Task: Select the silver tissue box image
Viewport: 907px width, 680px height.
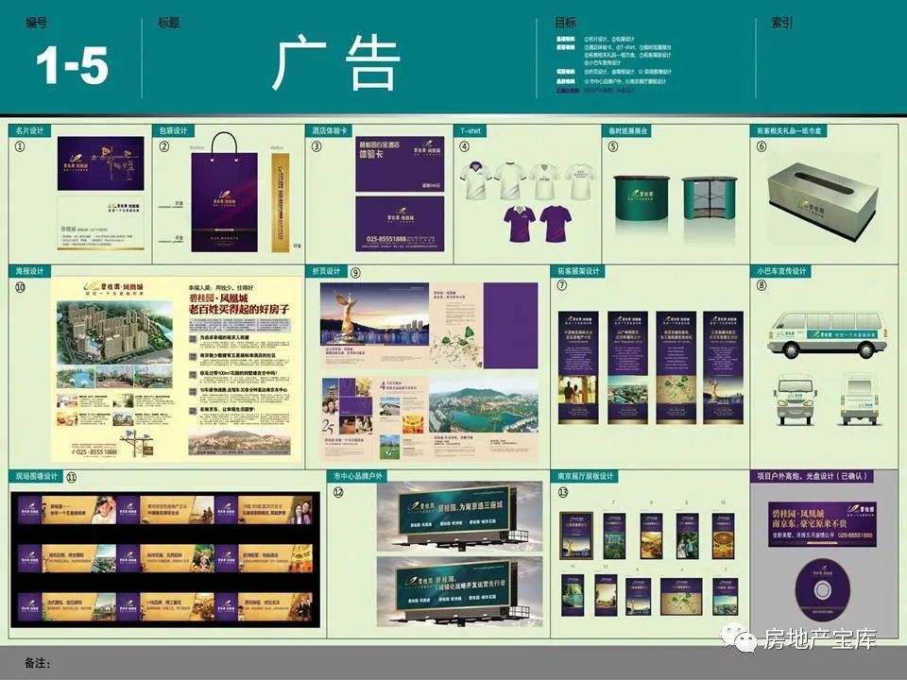Action: (x=822, y=200)
